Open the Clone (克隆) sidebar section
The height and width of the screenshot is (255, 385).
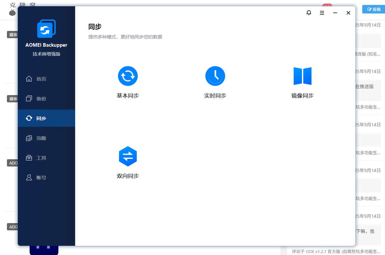pyautogui.click(x=41, y=138)
